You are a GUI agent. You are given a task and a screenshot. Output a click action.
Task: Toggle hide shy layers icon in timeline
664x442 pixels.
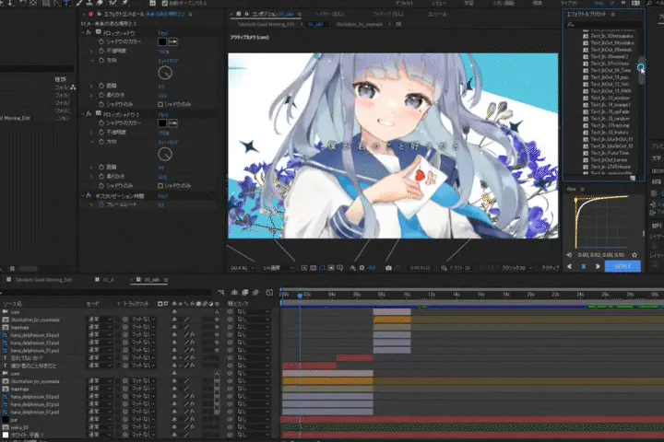click(x=234, y=292)
